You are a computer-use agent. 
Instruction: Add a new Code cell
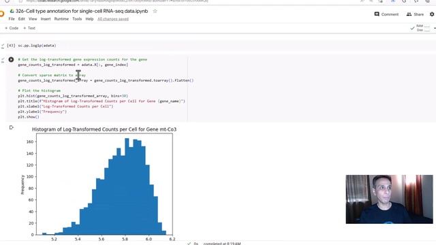[12, 28]
